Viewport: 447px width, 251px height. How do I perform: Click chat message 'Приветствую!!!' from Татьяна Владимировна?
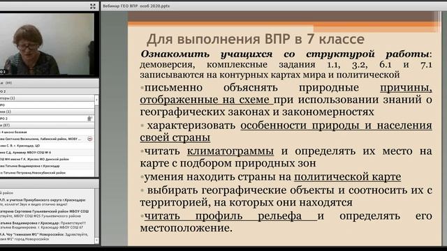point(43,225)
